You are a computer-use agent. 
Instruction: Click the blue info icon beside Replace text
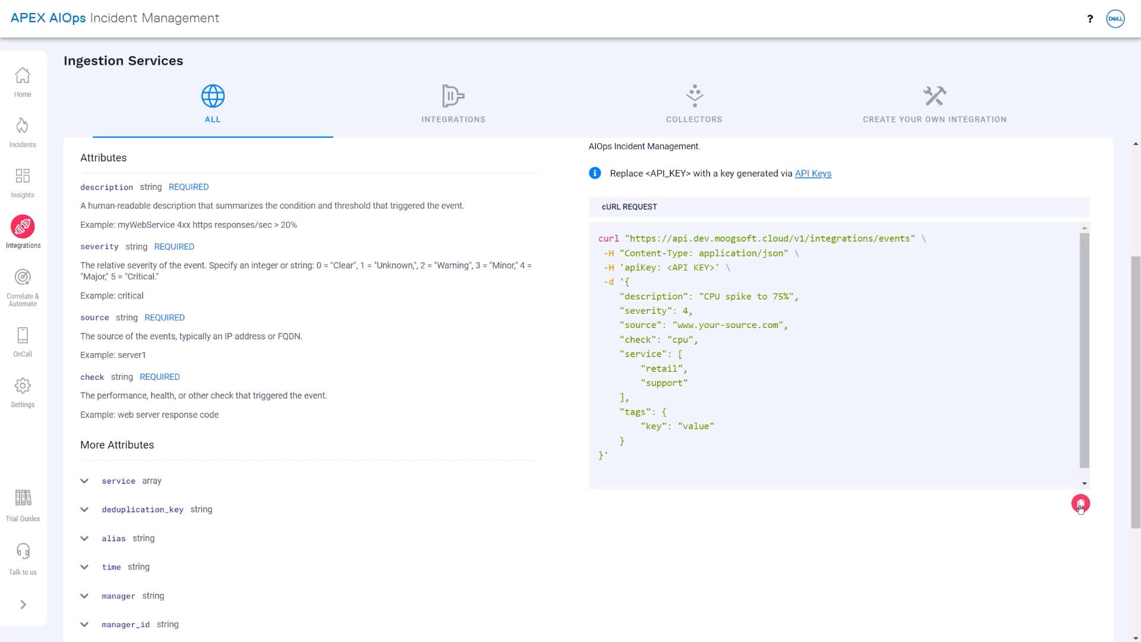point(595,173)
